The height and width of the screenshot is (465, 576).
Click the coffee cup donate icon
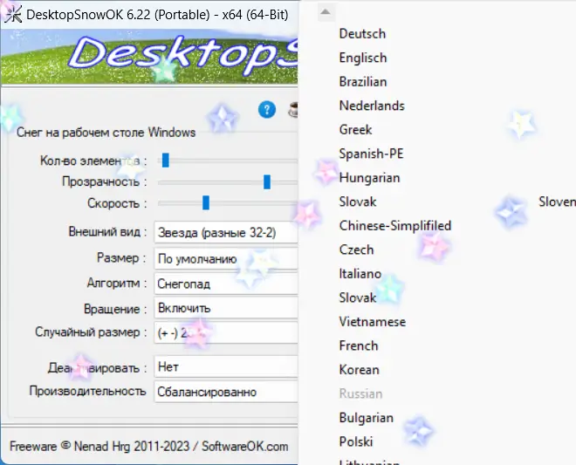pos(293,110)
